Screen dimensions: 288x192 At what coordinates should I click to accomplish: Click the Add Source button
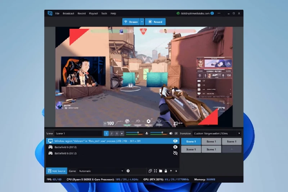click(57, 171)
